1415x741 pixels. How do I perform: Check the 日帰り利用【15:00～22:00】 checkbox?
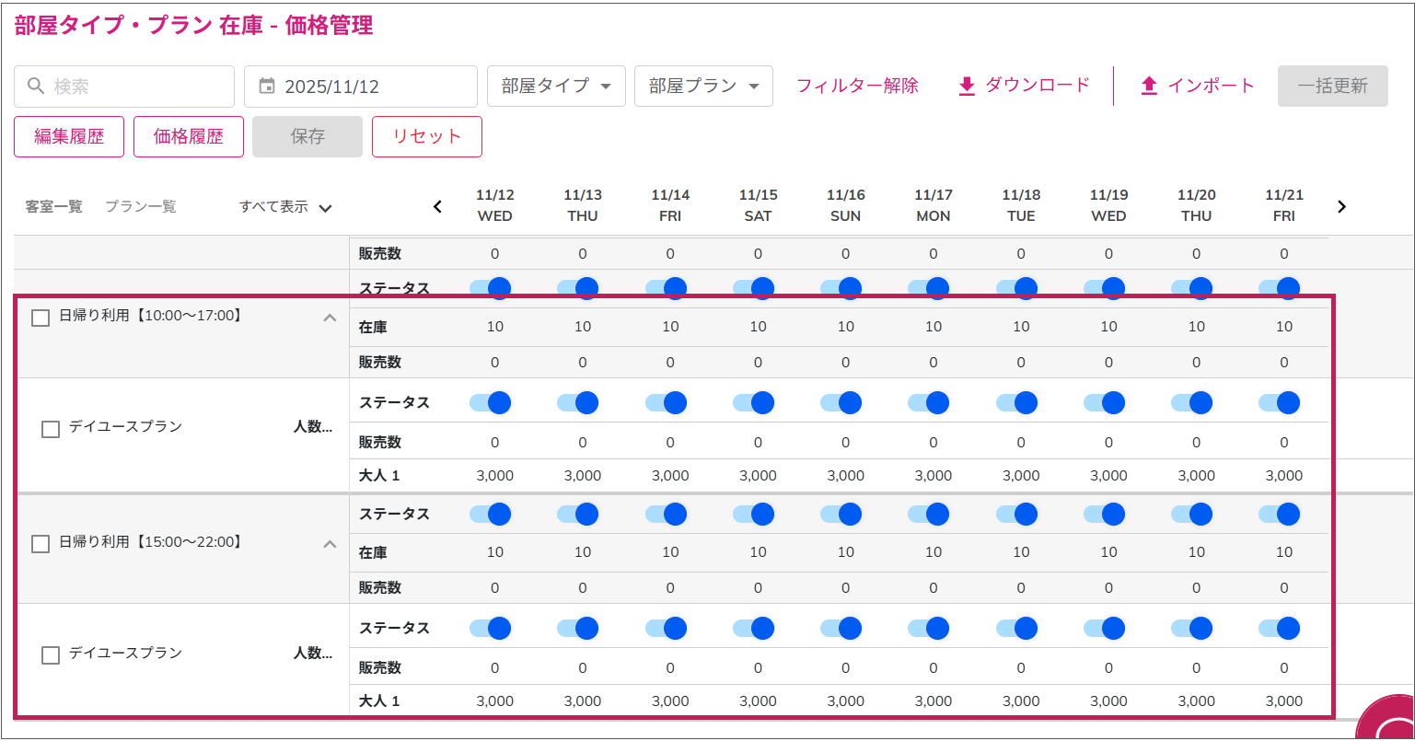(41, 544)
